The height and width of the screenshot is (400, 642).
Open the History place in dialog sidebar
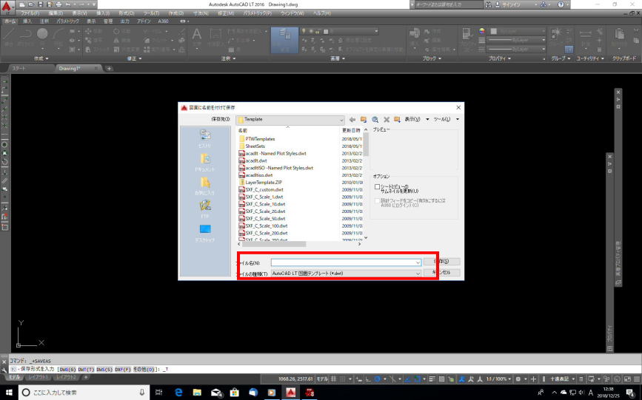(x=205, y=138)
